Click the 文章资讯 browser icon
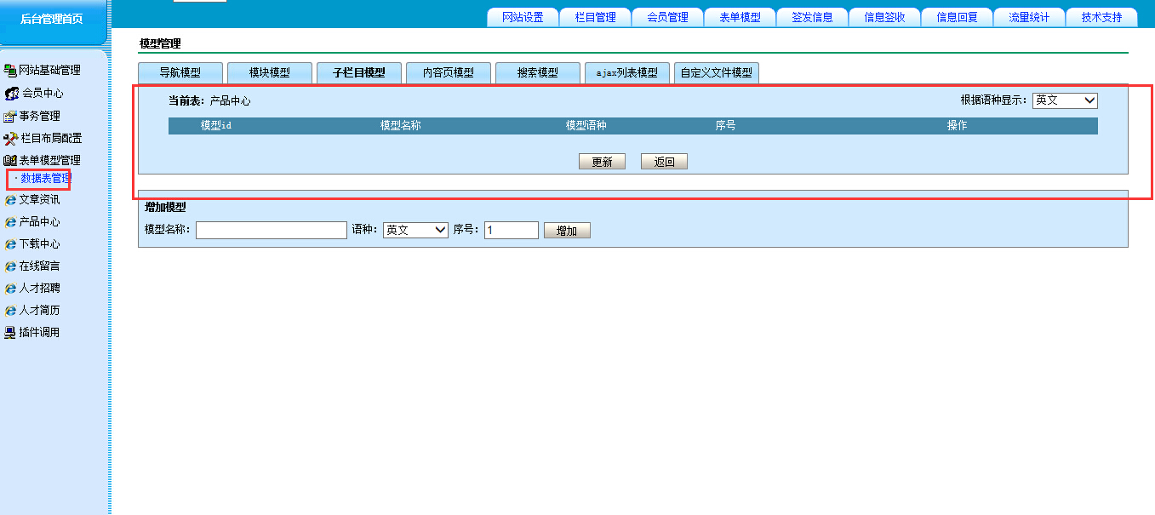Viewport: 1155px width, 515px height. 10,200
